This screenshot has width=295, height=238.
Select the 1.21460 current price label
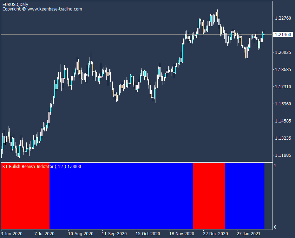[x=283, y=35]
